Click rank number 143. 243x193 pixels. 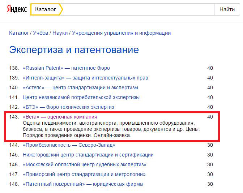coord(14,117)
